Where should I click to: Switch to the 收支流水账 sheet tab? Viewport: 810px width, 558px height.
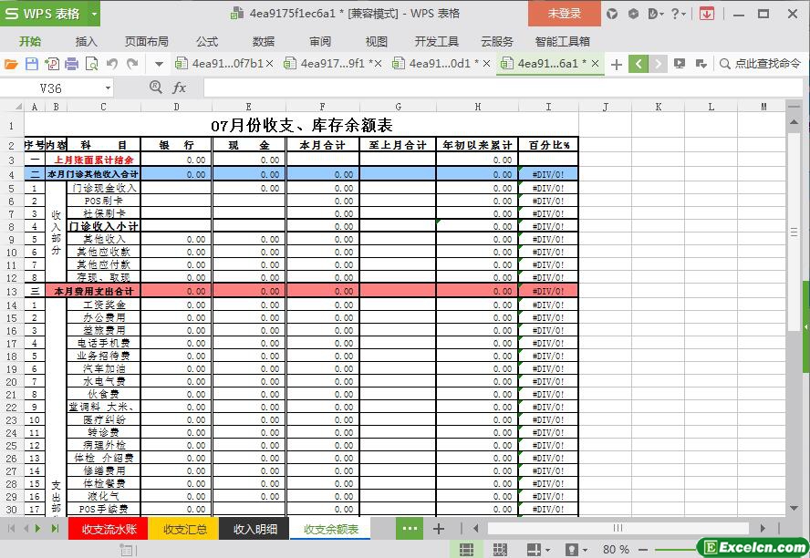109,529
